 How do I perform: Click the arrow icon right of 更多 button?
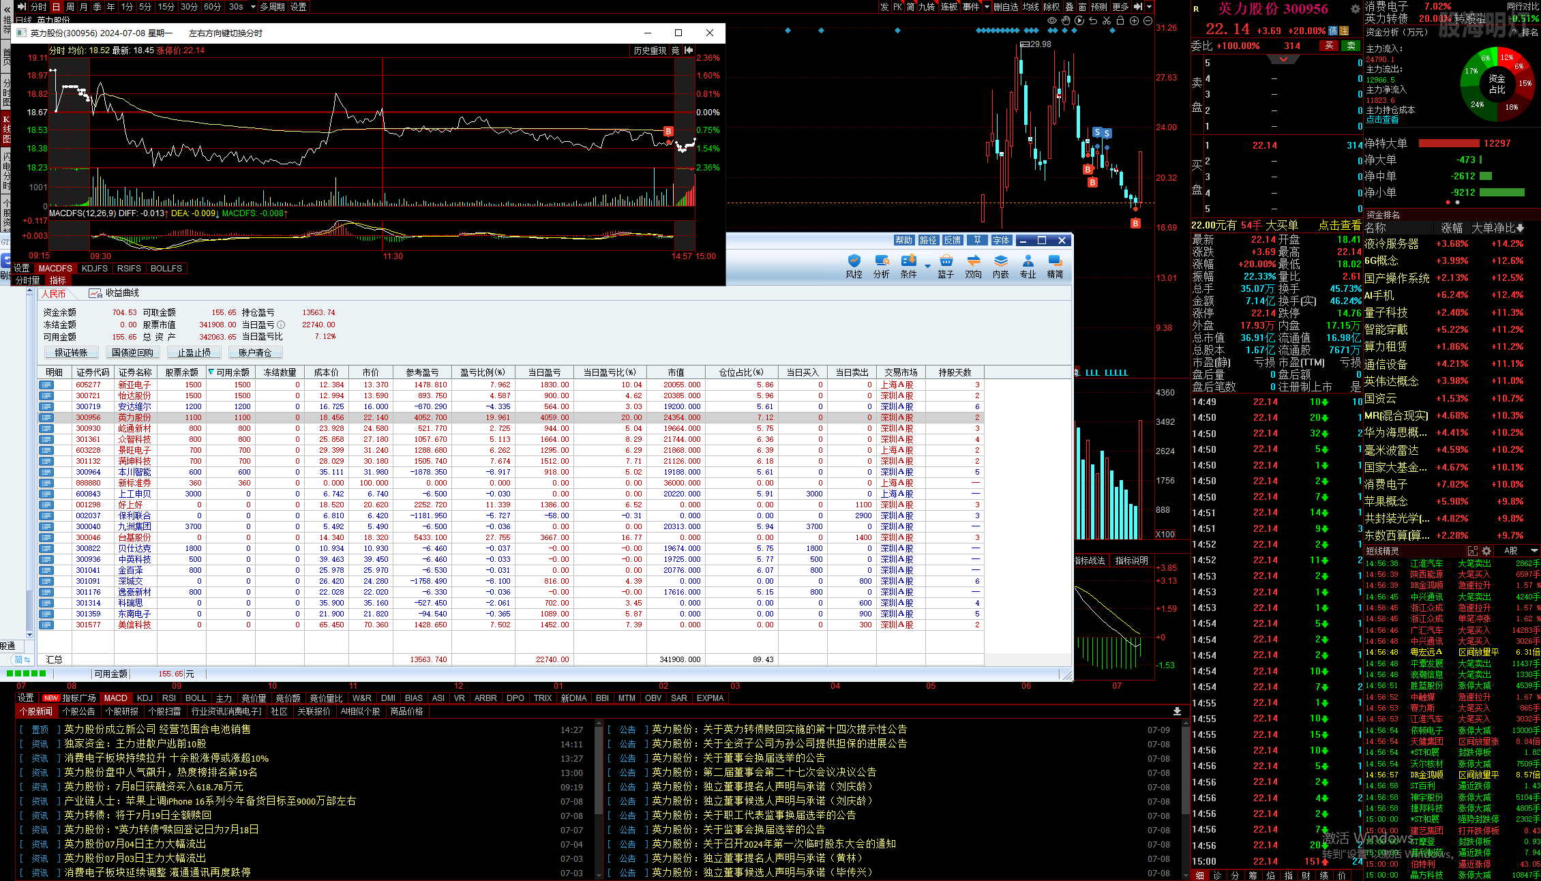point(1137,7)
